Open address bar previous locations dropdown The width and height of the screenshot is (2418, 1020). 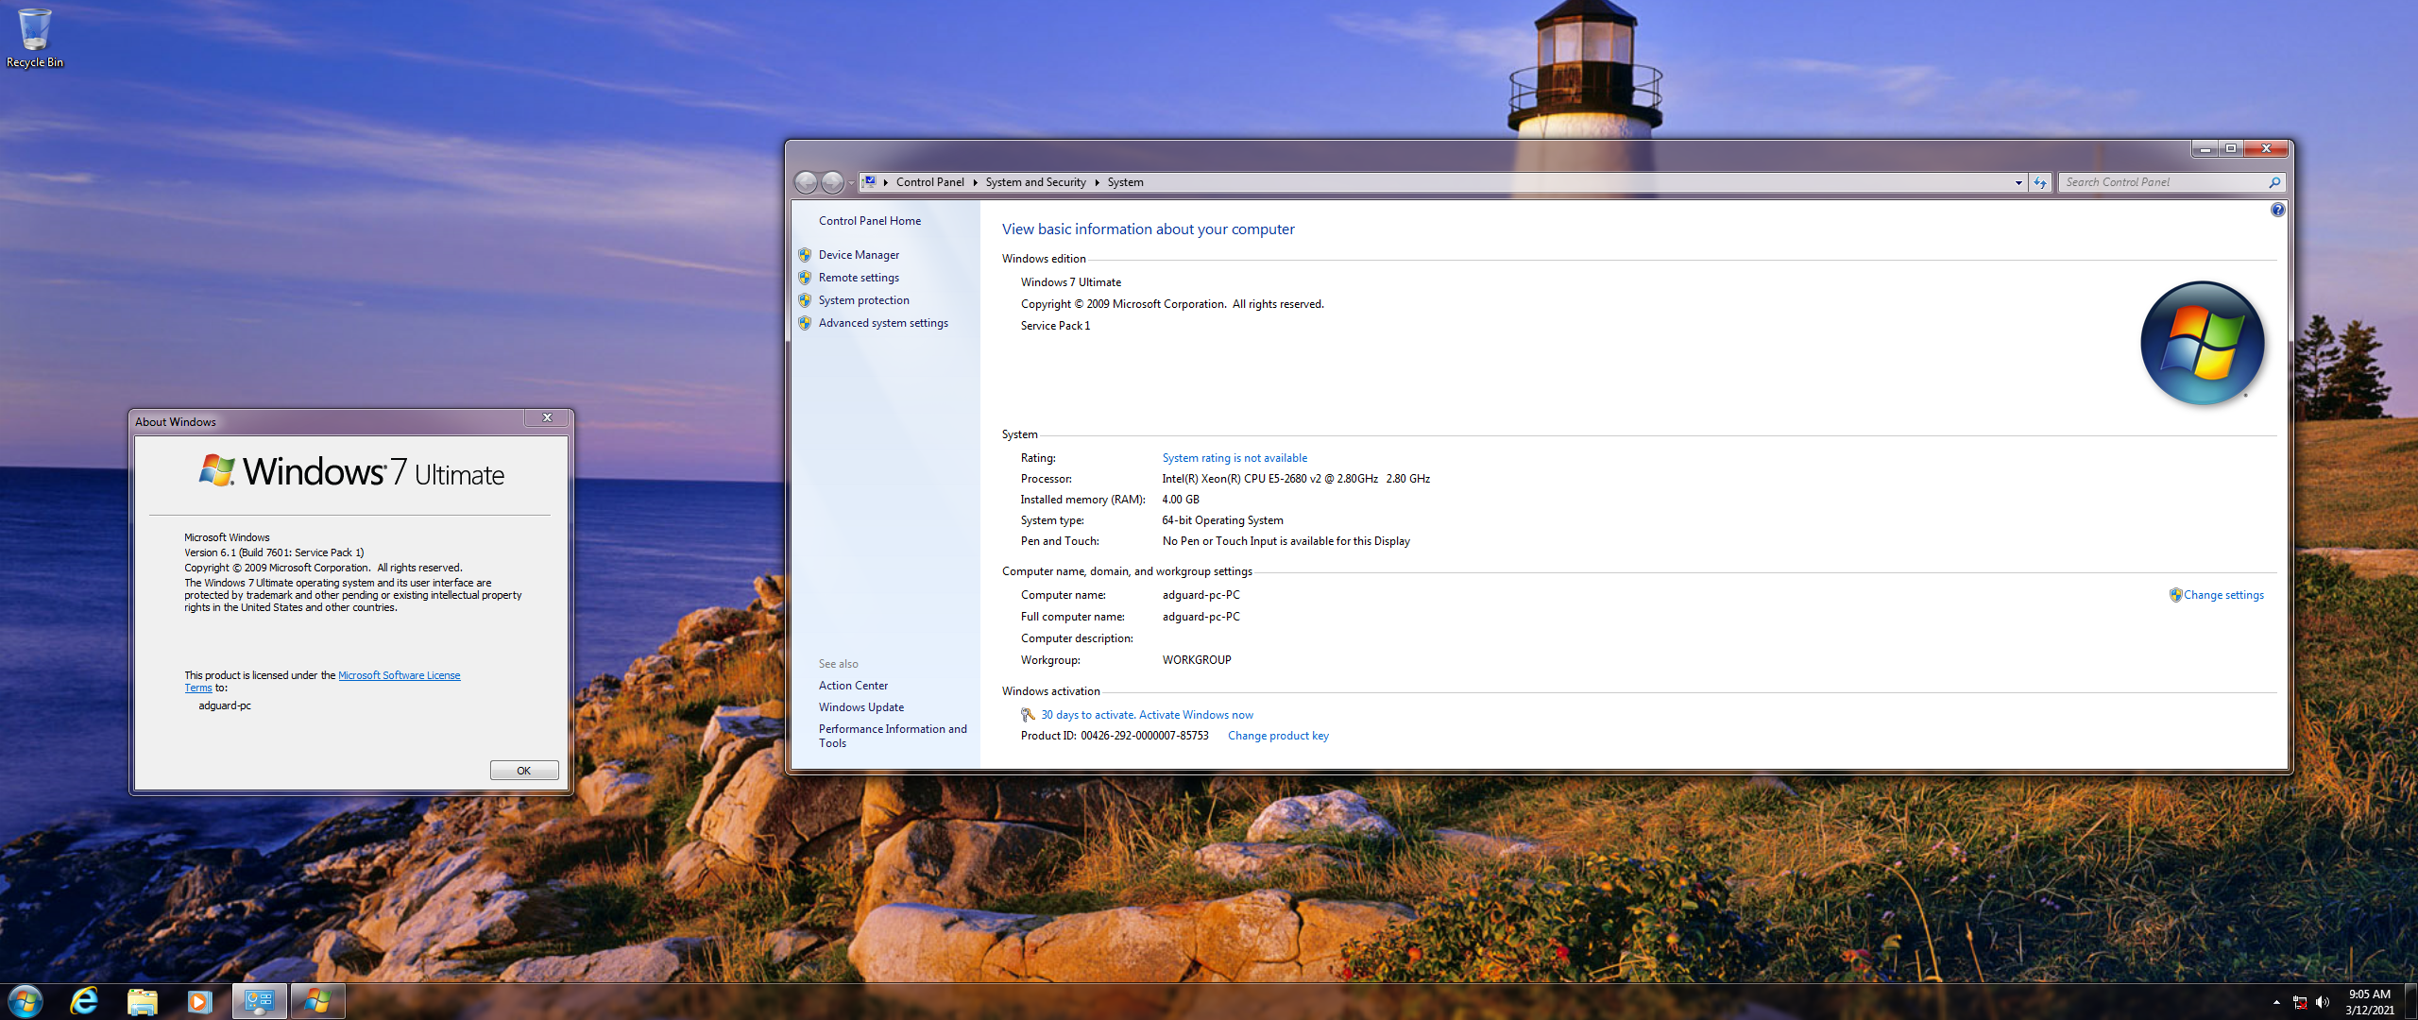2018,182
